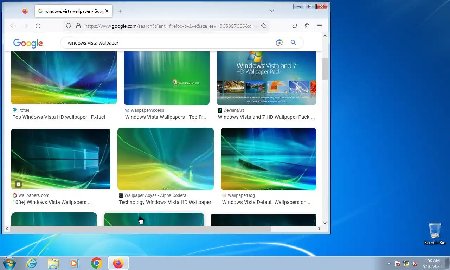
Task: Click the Wallpaper Abyss - Alpha Coders label
Action: coord(155,195)
